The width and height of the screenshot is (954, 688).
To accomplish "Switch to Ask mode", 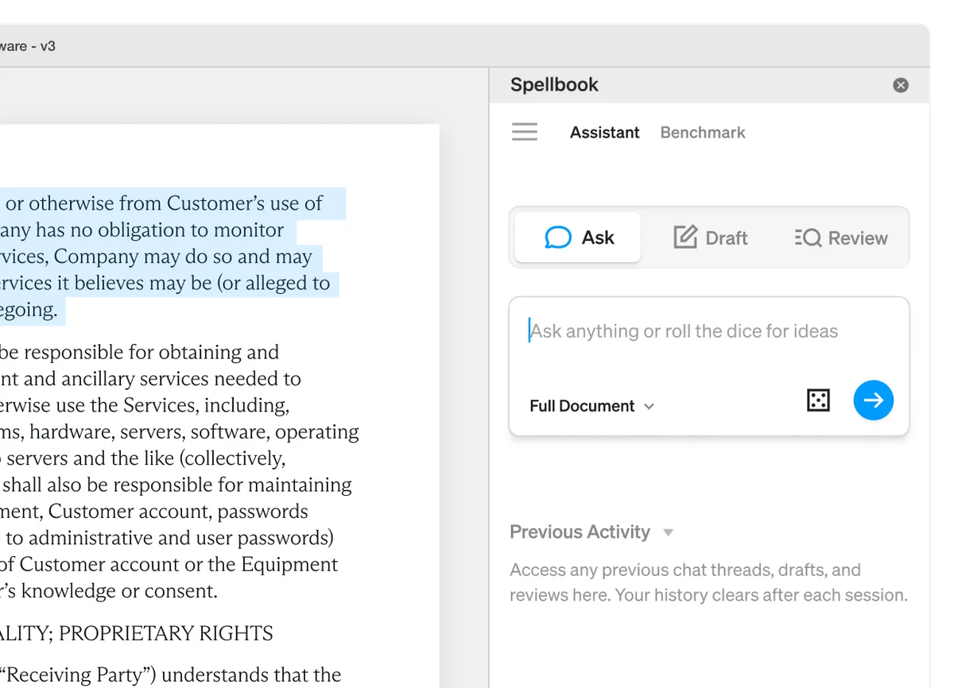I will point(576,237).
